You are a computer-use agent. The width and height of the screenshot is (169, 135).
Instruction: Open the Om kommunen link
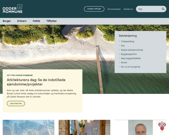tap(114, 9)
